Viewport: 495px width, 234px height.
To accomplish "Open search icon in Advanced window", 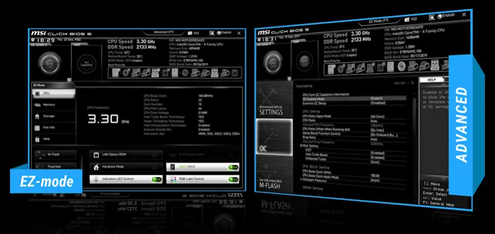I will (x=432, y=17).
